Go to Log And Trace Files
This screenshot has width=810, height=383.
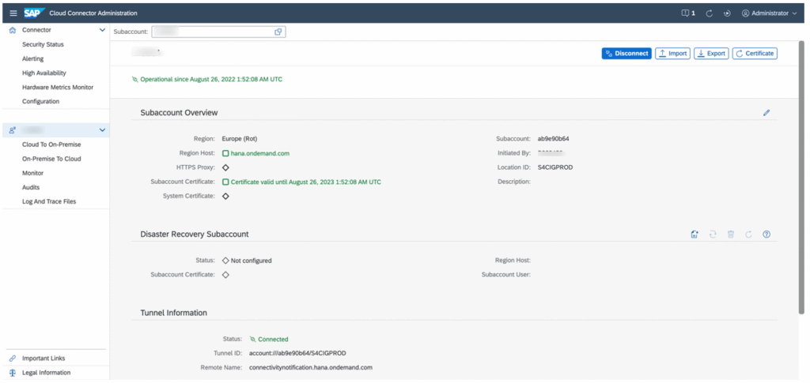pos(49,201)
